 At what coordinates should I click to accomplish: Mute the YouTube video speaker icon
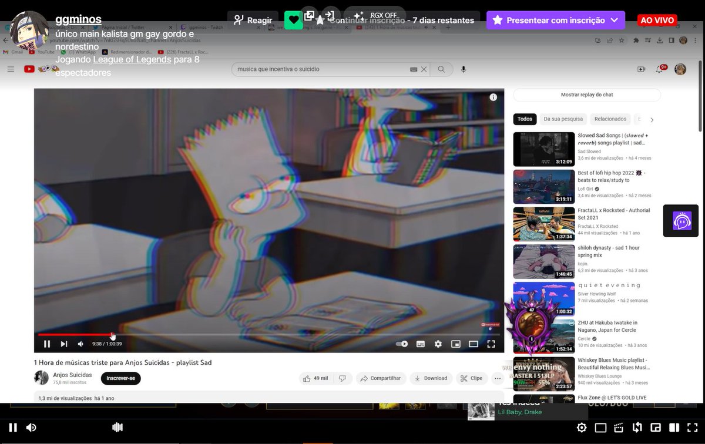tap(81, 344)
